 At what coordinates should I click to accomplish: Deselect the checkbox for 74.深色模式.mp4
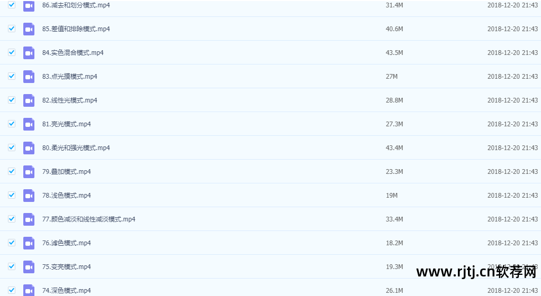pos(12,290)
